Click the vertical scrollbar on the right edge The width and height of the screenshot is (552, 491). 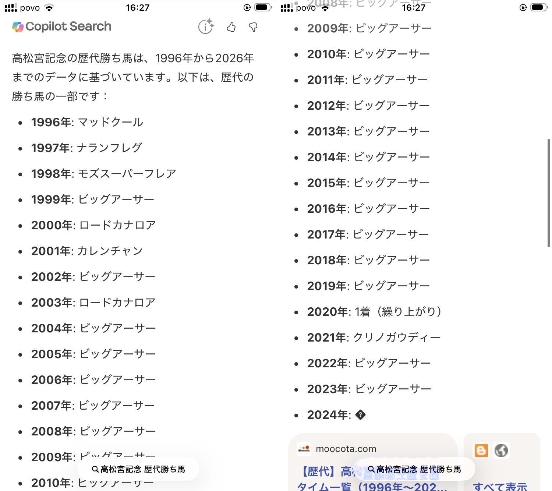(548, 193)
